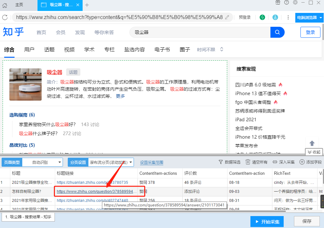
Task: Click the 开始采集 start button
Action: click(267, 222)
